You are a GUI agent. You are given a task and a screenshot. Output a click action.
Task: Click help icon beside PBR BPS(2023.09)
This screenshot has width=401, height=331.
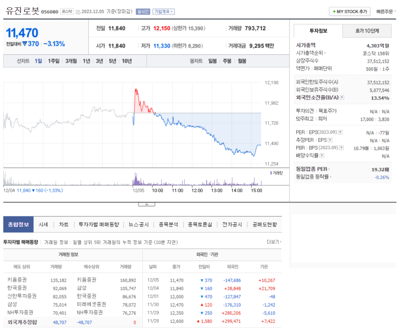pyautogui.click(x=341, y=148)
